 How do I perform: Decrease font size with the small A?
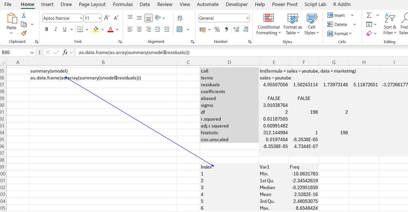(x=116, y=18)
